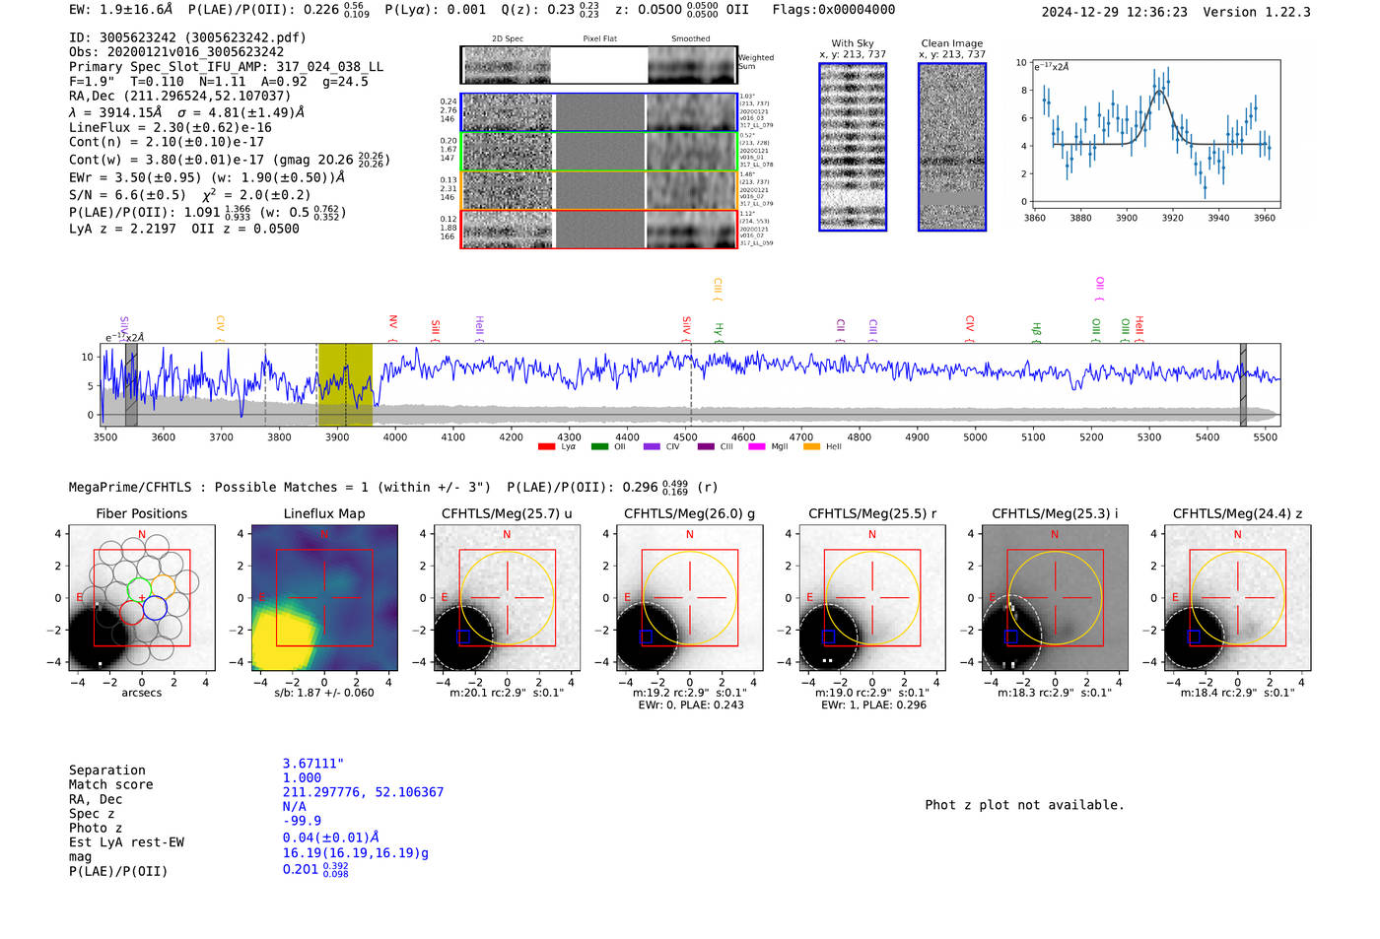
Task: Select the blue-bordered fiber 2D spectrum row
Action: 599,112
